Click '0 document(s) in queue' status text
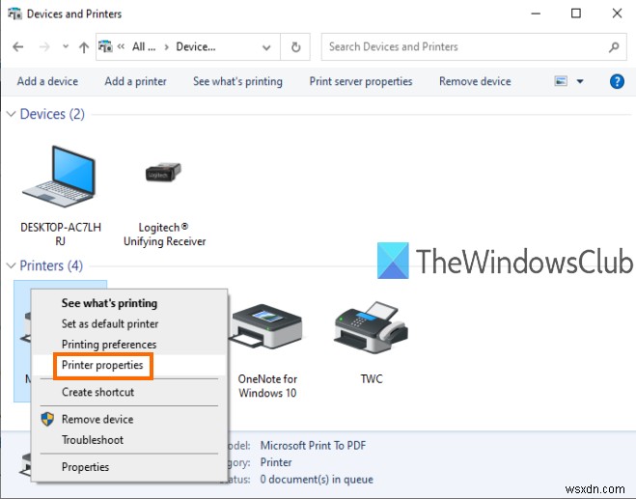The width and height of the screenshot is (636, 499). 317,479
